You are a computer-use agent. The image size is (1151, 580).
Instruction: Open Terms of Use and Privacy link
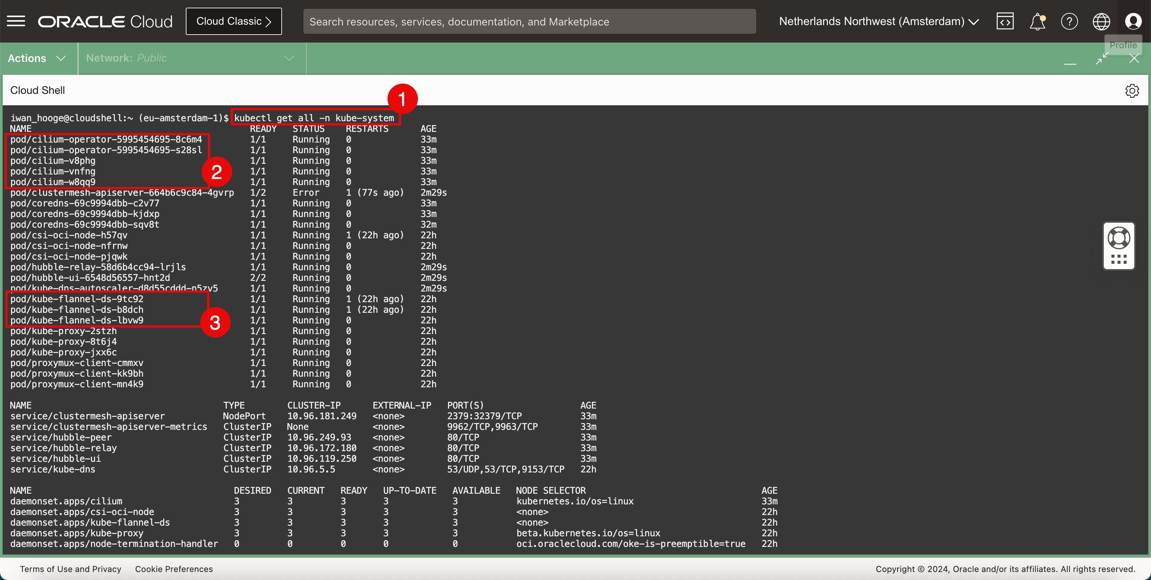click(x=70, y=569)
